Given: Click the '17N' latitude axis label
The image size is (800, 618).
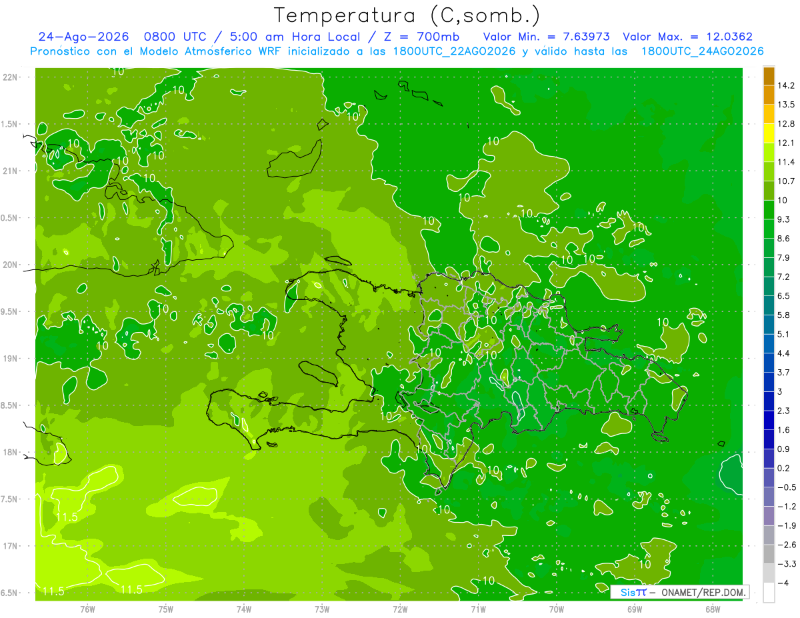Looking at the screenshot, I should point(11,546).
